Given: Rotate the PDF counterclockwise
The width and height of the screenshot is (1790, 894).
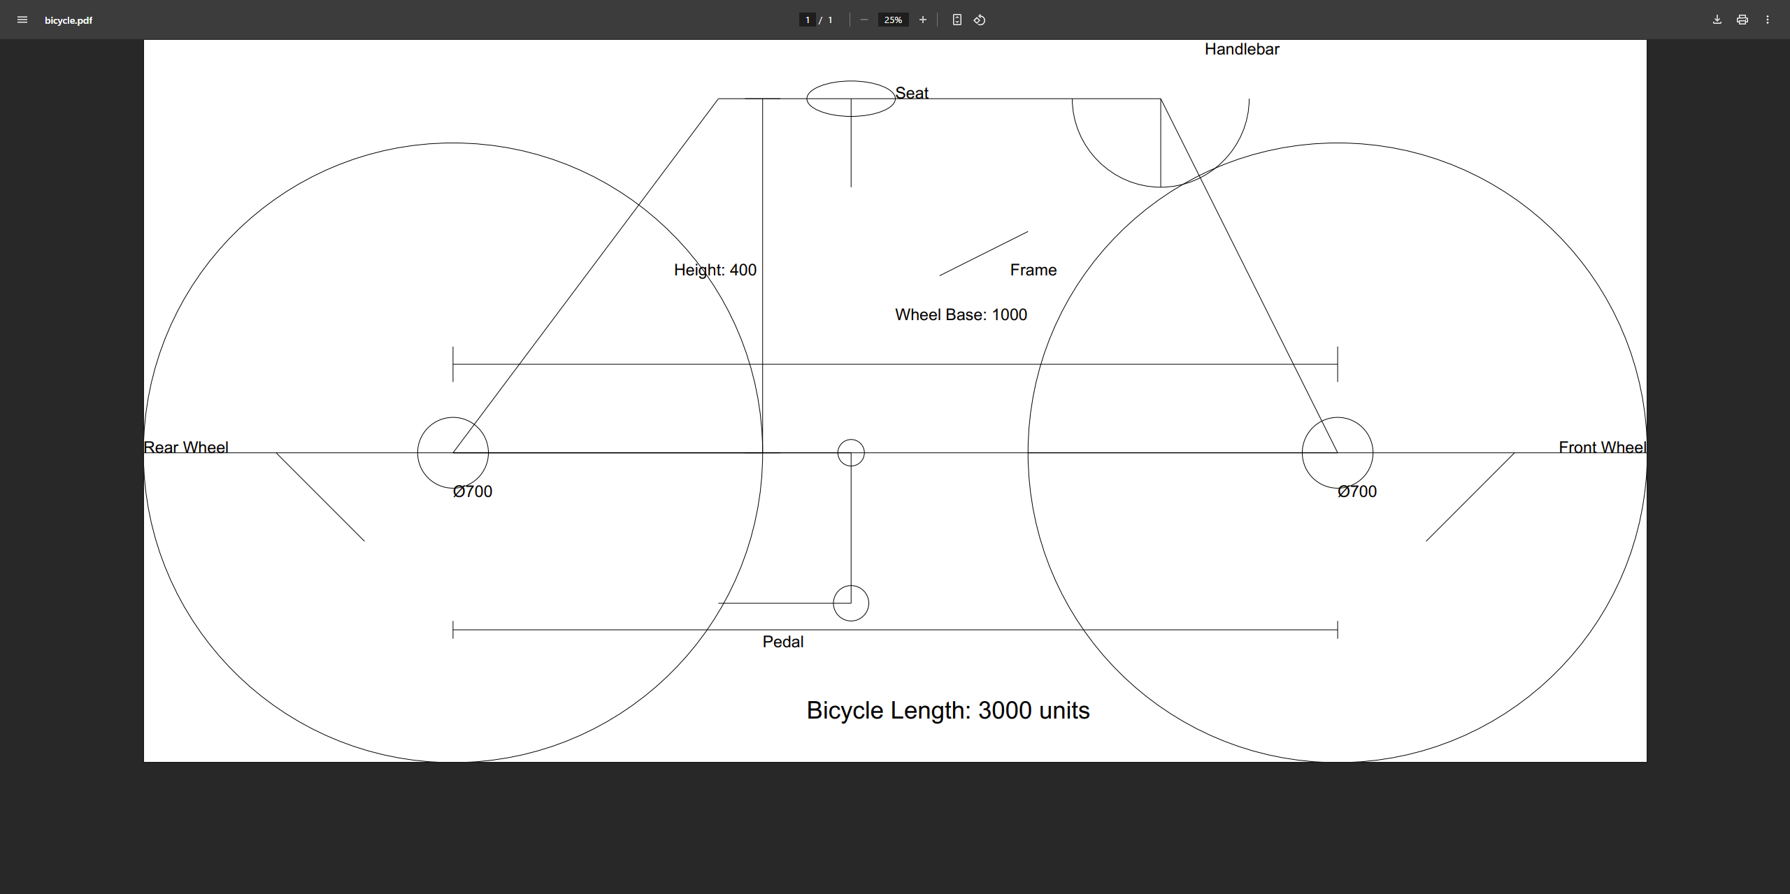Looking at the screenshot, I should tap(980, 20).
